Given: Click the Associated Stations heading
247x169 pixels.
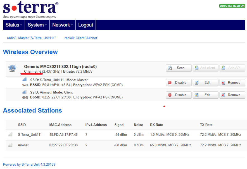Looking at the screenshot, I should (32, 110).
